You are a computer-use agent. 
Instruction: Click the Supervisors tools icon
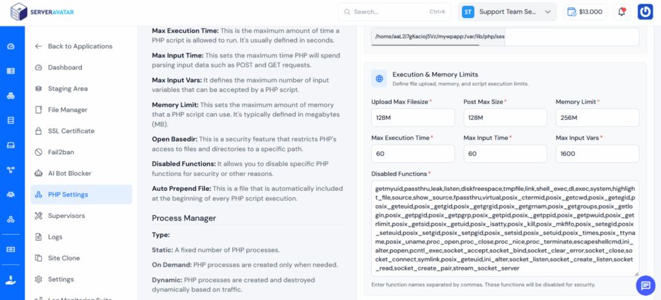pyautogui.click(x=39, y=215)
